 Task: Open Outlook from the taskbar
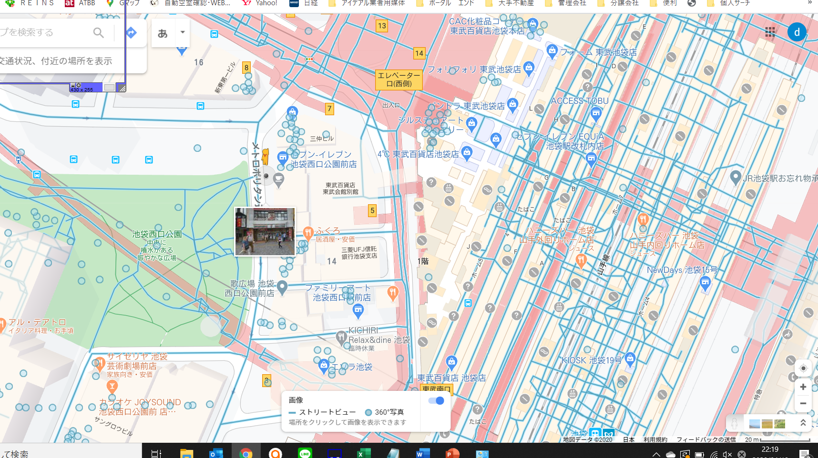tap(216, 453)
